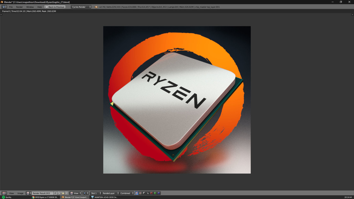The width and height of the screenshot is (354, 199).
Task: Open Spotify from the taskbar
Action: pyautogui.click(x=7, y=197)
